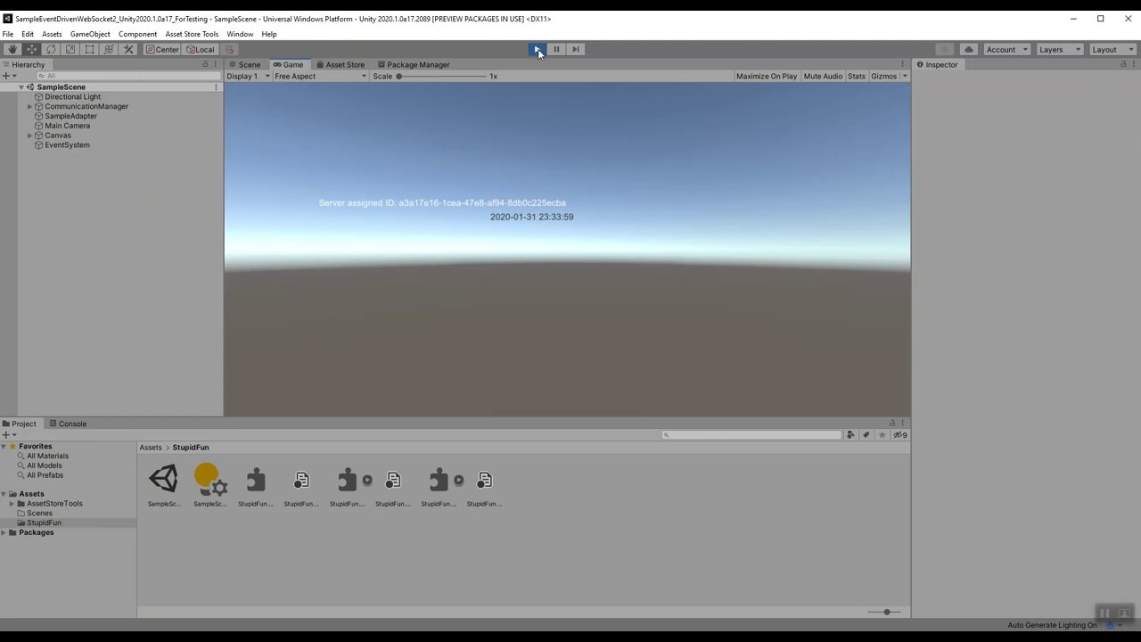Image resolution: width=1141 pixels, height=642 pixels.
Task: Select the Hand tool in the toolbar
Action: [x=12, y=49]
